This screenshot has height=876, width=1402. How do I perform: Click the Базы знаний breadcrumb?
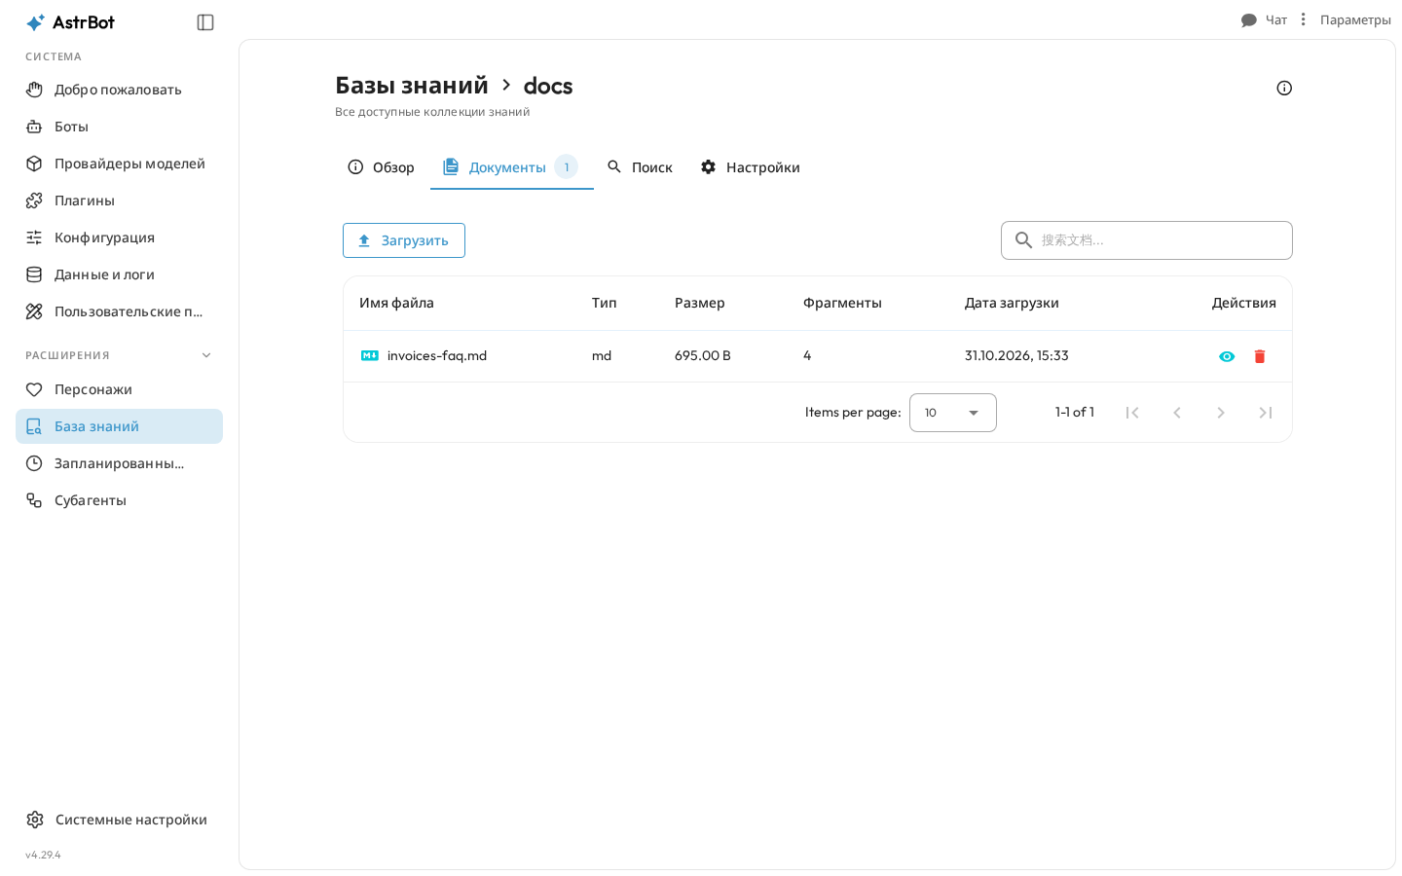click(x=412, y=86)
